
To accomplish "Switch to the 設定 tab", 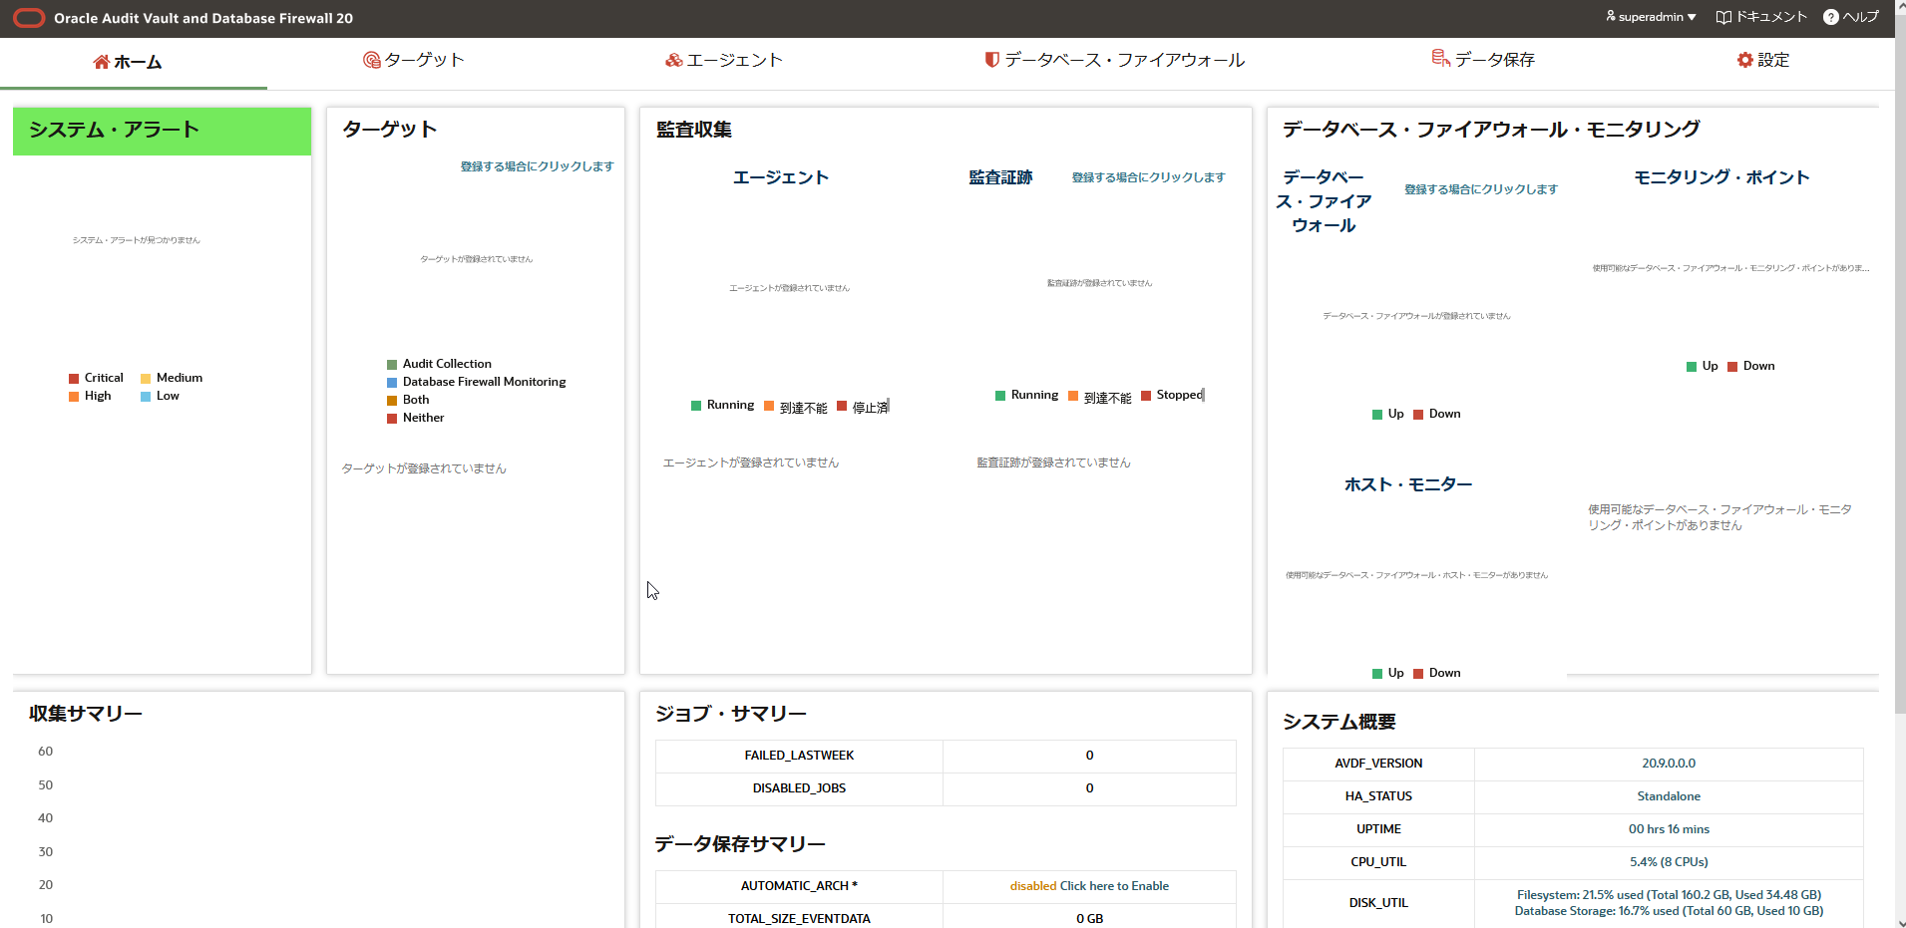I will (1763, 60).
